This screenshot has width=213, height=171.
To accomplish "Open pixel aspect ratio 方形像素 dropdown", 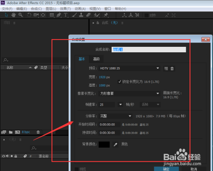I will (130, 94).
